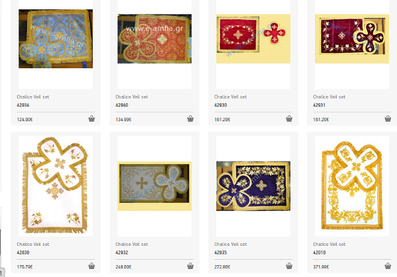Click basket icon for item 42930
Image resolution: width=397 pixels, height=277 pixels.
[x=289, y=119]
